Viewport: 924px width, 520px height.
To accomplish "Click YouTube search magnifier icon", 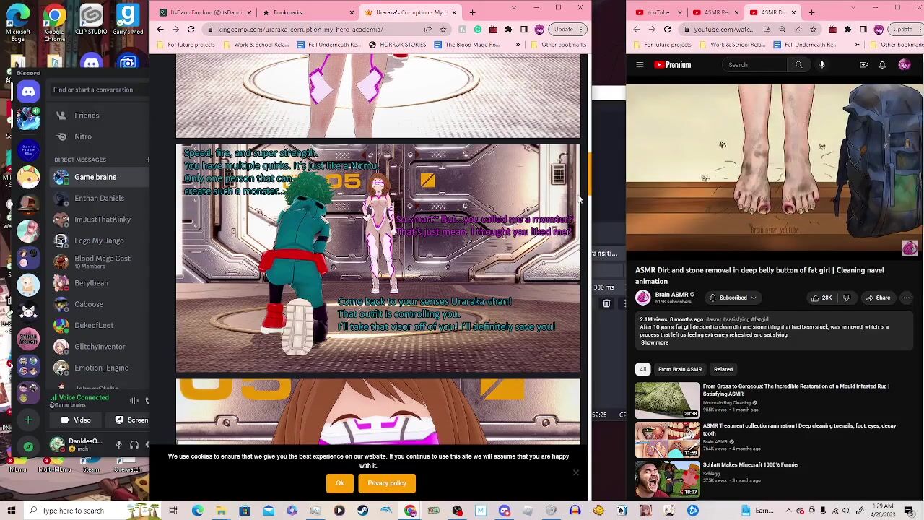I will coord(798,65).
